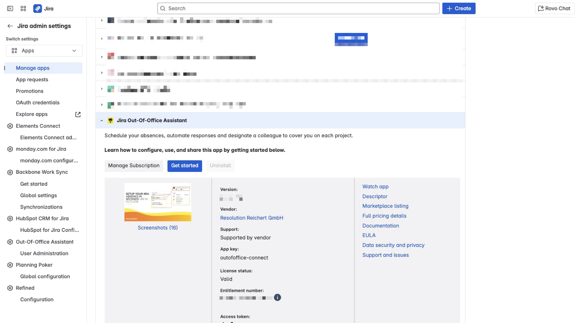Click the external link icon next to Explore apps

(78, 114)
